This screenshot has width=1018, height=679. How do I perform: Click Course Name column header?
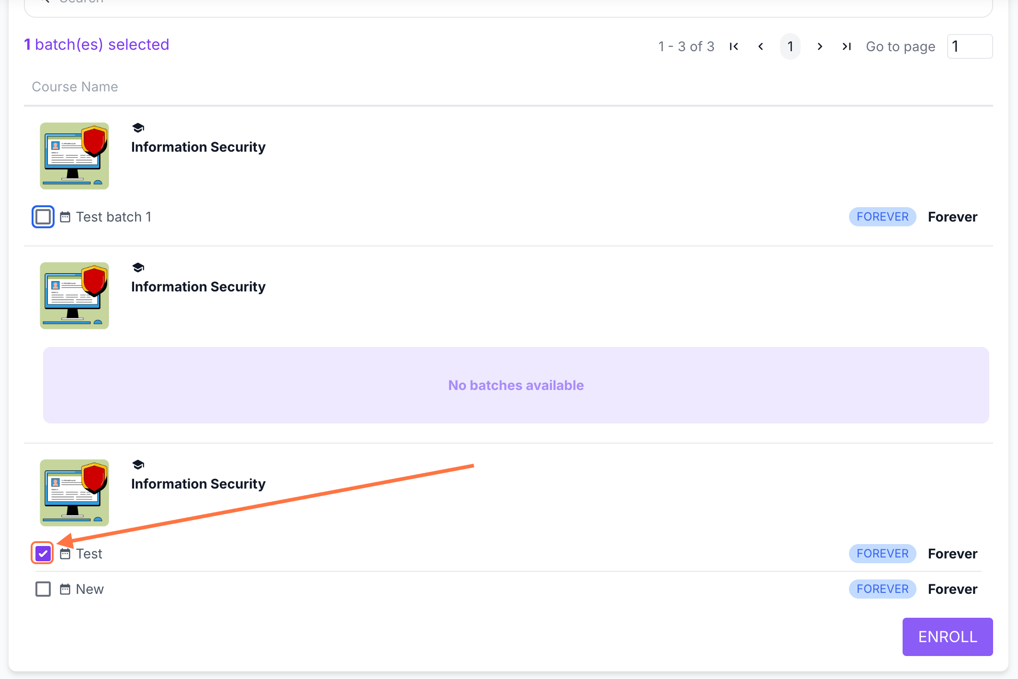point(75,87)
